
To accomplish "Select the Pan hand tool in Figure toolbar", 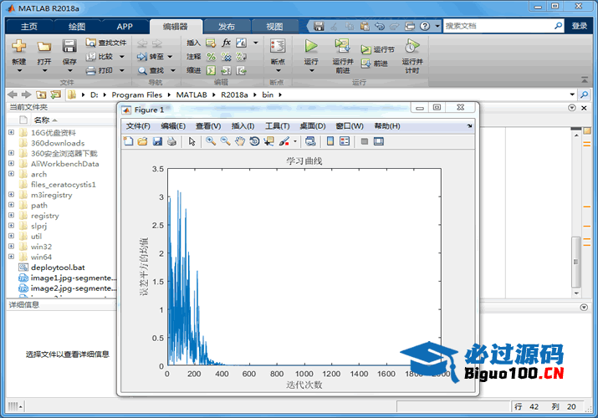I will [x=240, y=141].
